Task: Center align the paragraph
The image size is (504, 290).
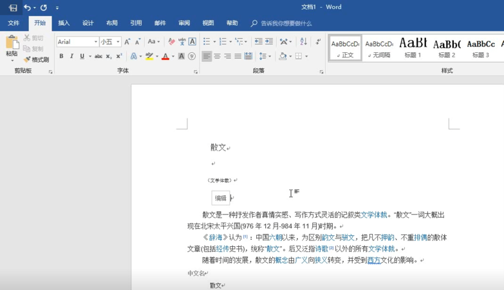Action: pos(217,57)
